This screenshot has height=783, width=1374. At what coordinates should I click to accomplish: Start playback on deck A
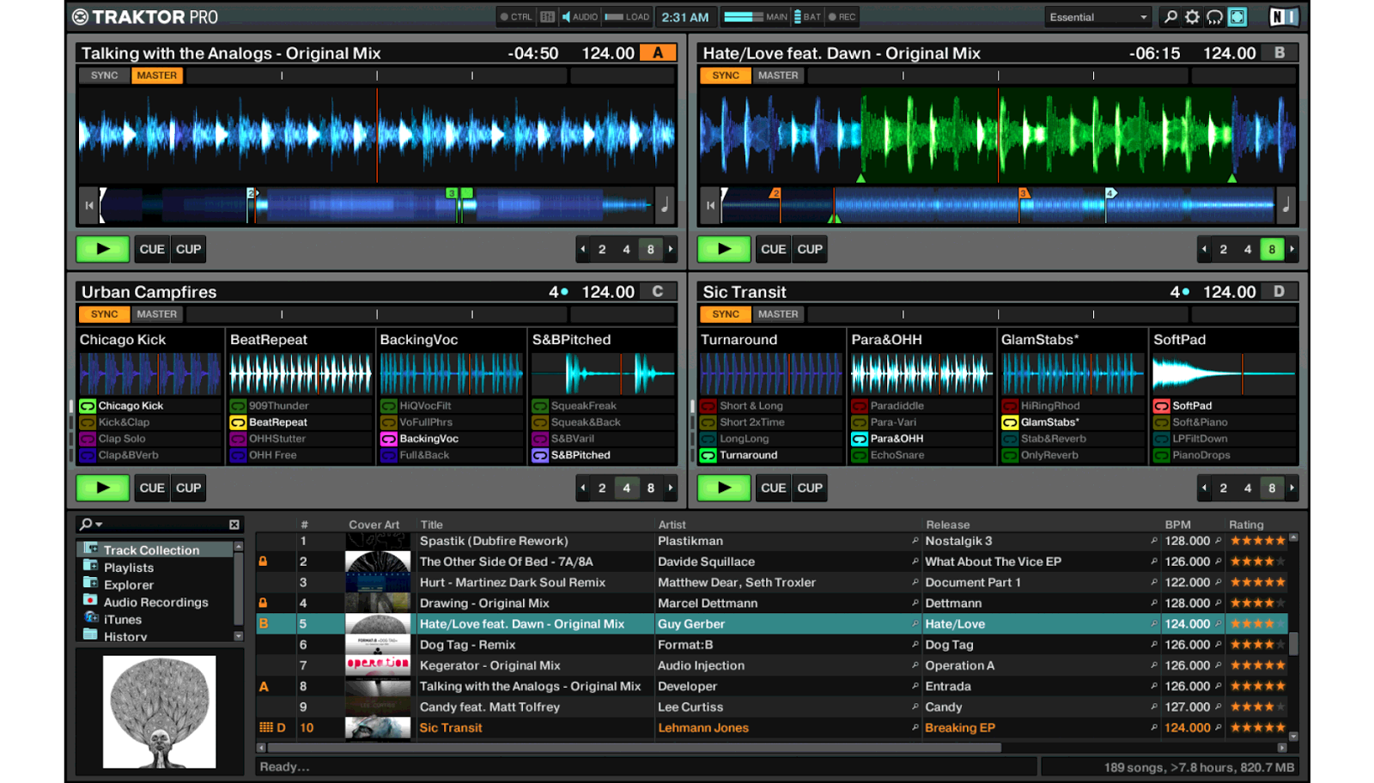coord(103,250)
